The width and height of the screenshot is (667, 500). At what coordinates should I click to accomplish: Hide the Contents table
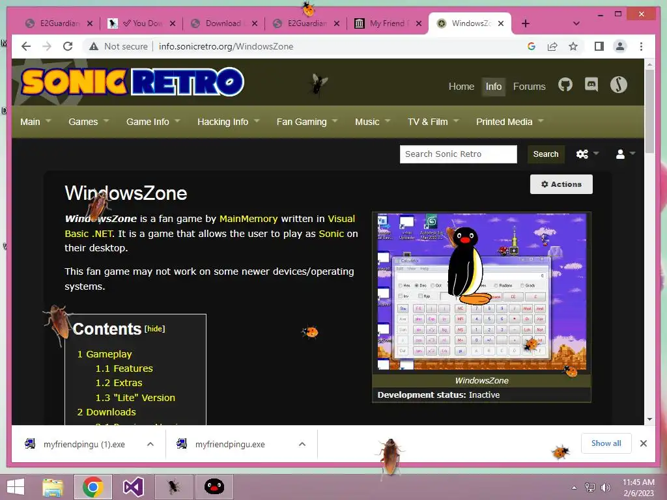click(154, 329)
